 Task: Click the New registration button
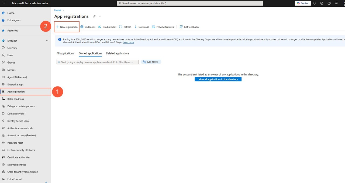(x=67, y=27)
